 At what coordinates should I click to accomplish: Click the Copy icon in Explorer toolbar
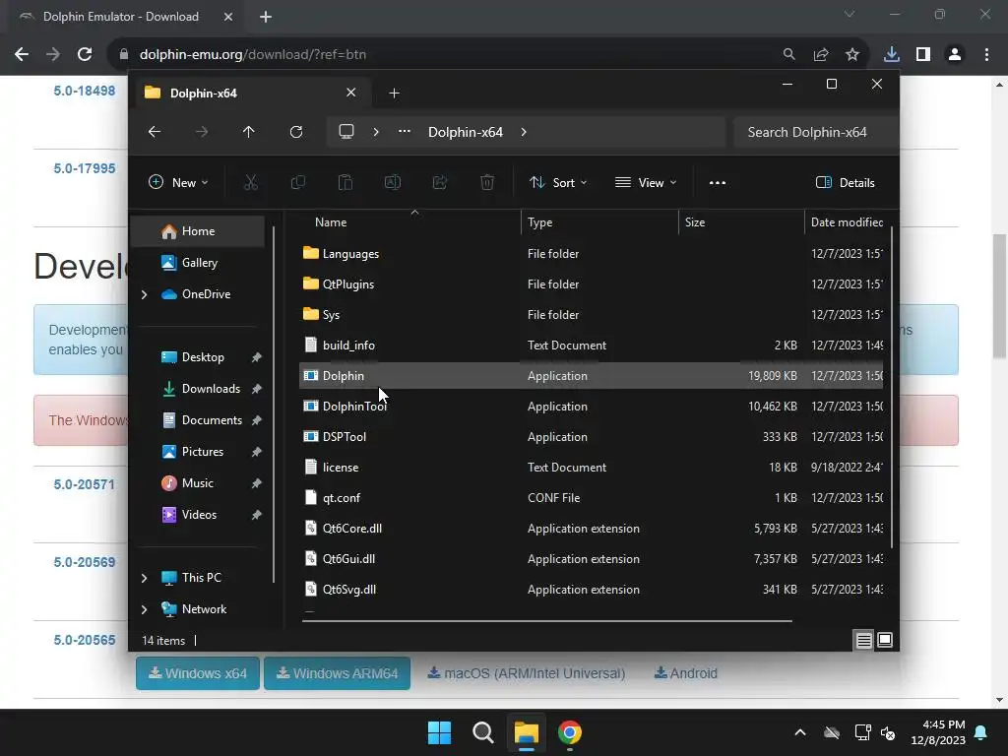297,182
